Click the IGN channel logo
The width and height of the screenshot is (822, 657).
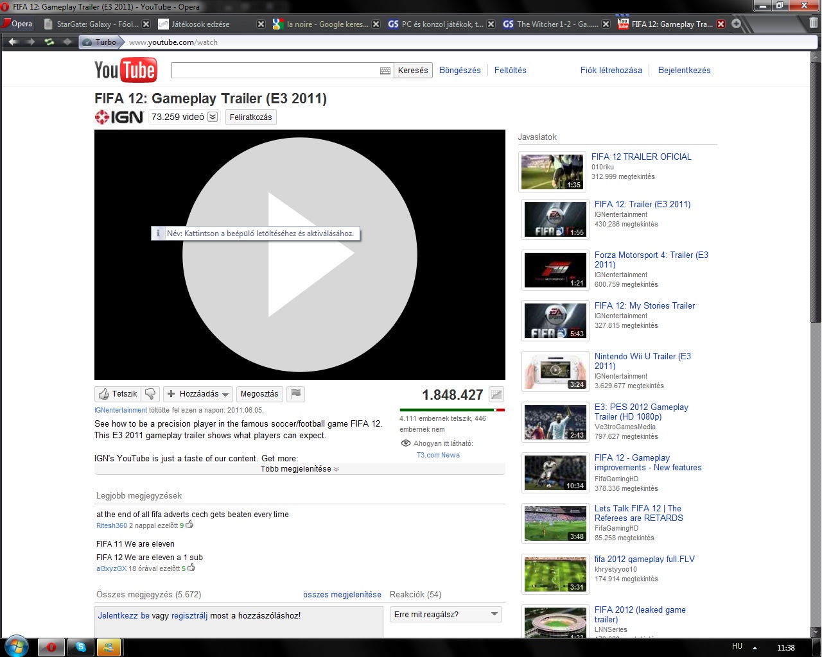click(x=119, y=117)
